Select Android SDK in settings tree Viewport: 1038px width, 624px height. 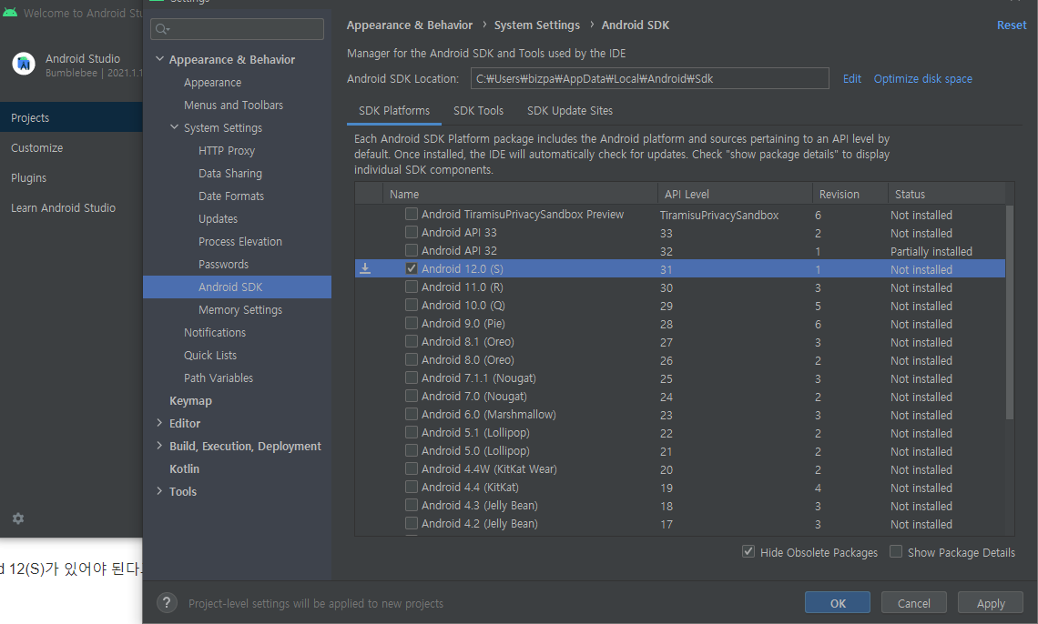[237, 287]
